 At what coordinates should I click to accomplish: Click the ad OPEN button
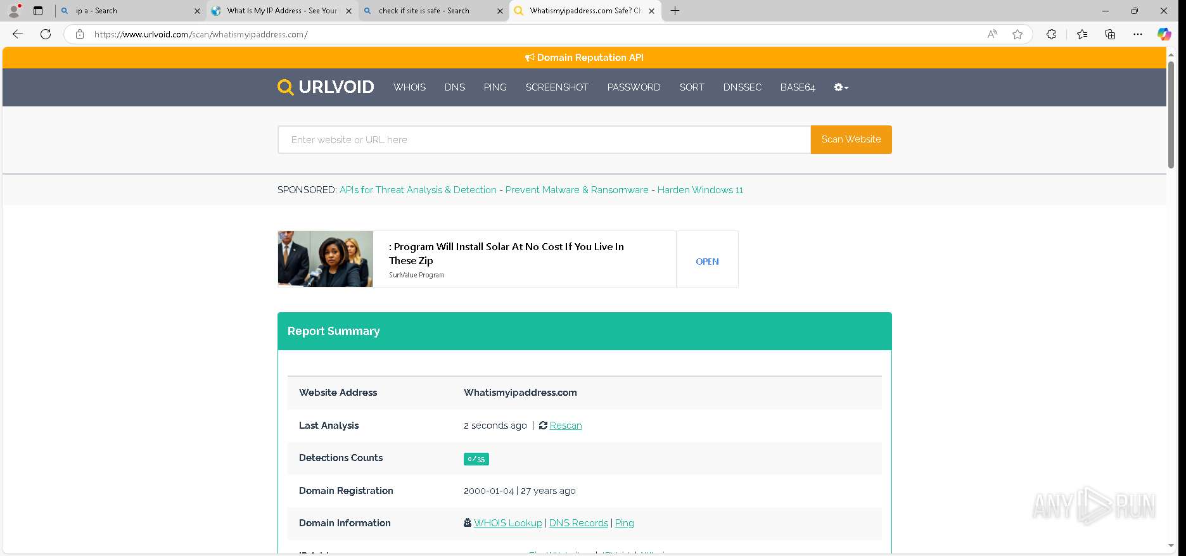point(707,262)
